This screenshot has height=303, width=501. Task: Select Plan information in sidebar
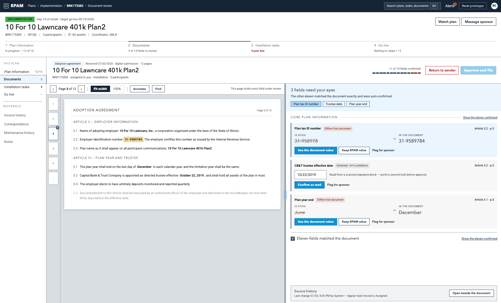(x=23, y=72)
